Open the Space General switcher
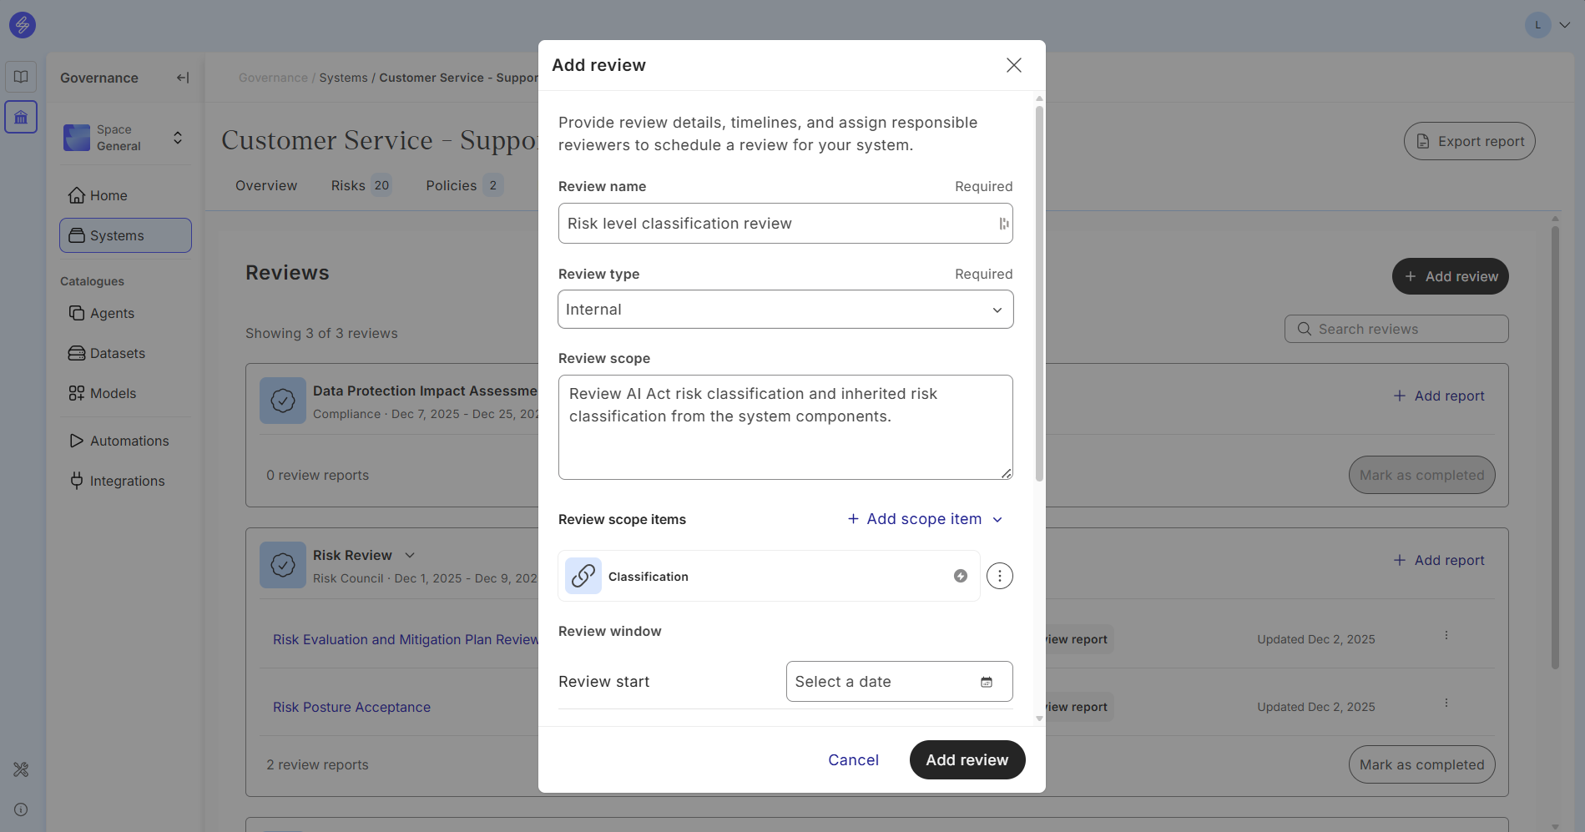Screen dimensions: 1585x832 point(124,138)
